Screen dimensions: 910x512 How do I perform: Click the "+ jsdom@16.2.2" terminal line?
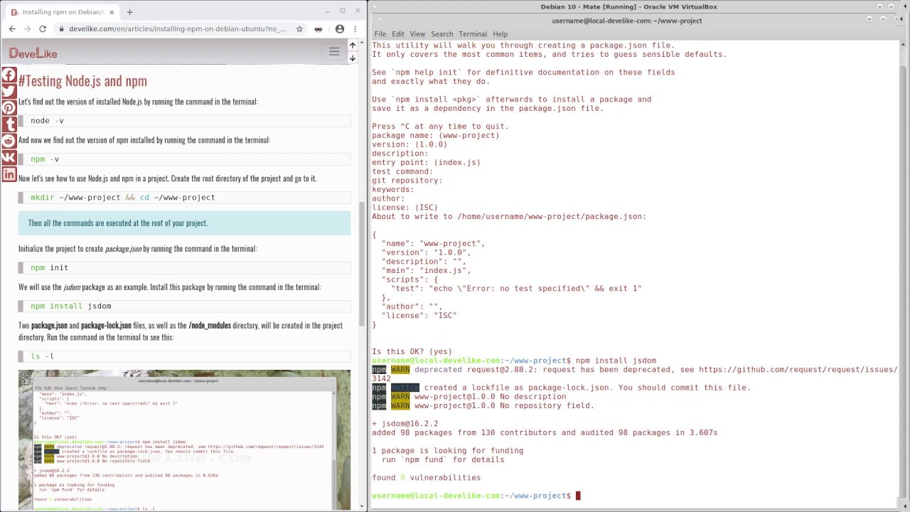point(405,424)
